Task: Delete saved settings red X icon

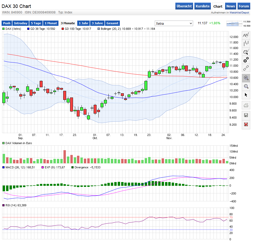Action: pyautogui.click(x=246, y=124)
